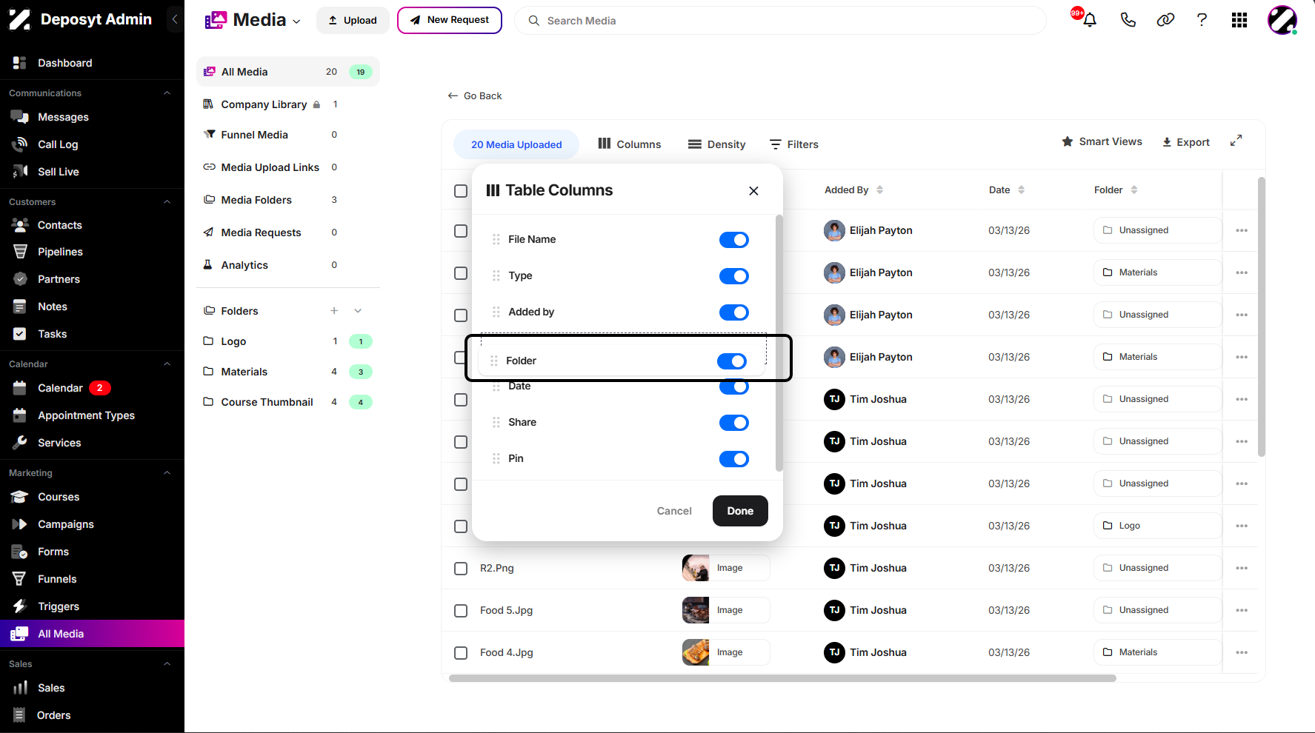Click drag handle next to File Name

tap(496, 239)
